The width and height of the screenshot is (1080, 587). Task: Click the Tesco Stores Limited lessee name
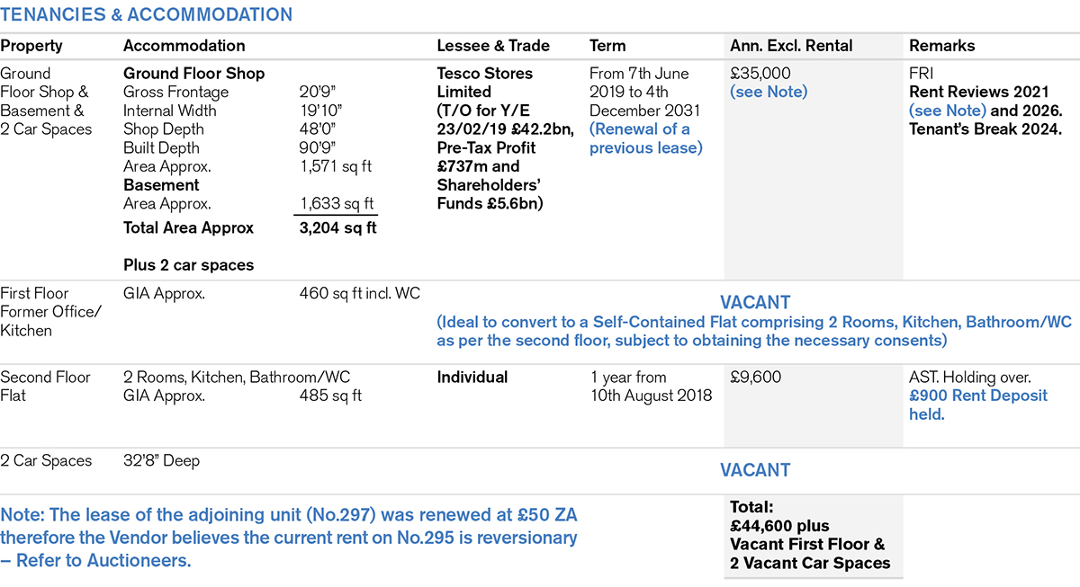point(484,83)
